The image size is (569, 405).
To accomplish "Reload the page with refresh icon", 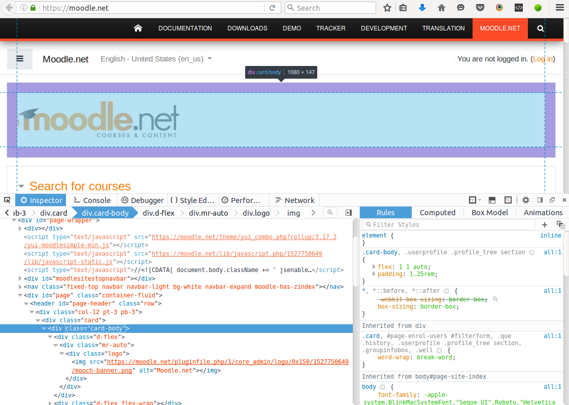I will [x=272, y=8].
